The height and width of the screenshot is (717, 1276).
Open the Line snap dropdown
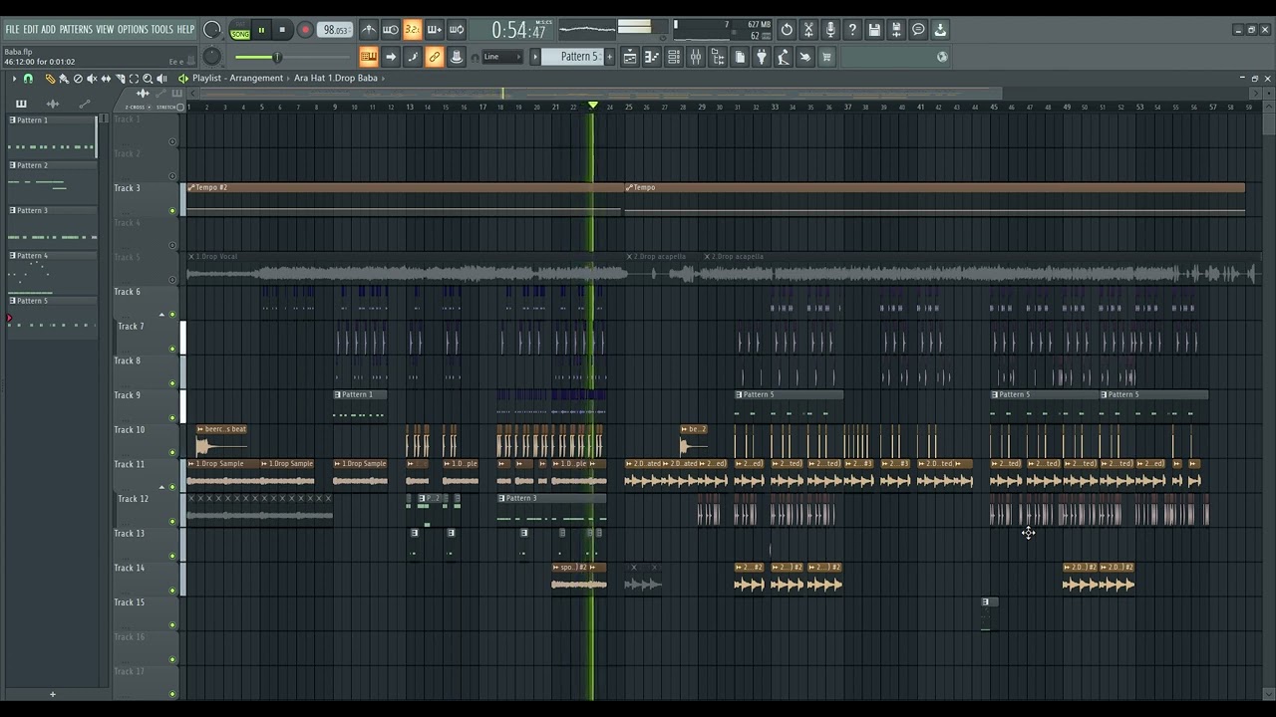tap(502, 57)
